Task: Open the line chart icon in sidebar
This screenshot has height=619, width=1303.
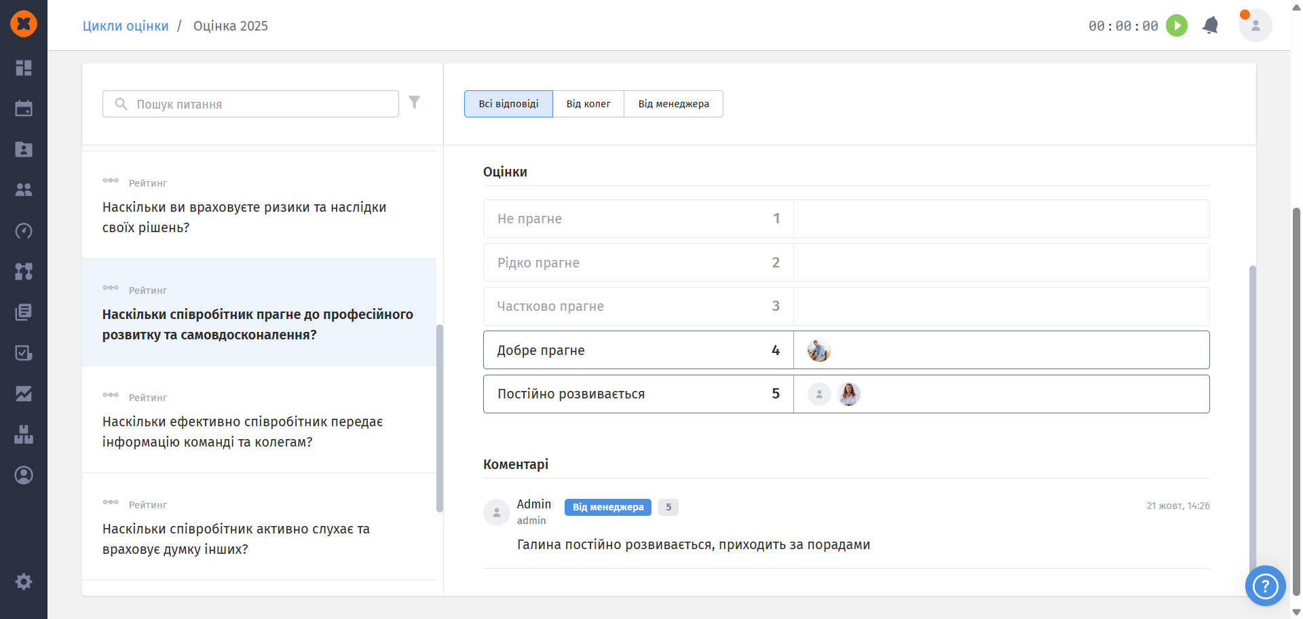Action: click(24, 394)
